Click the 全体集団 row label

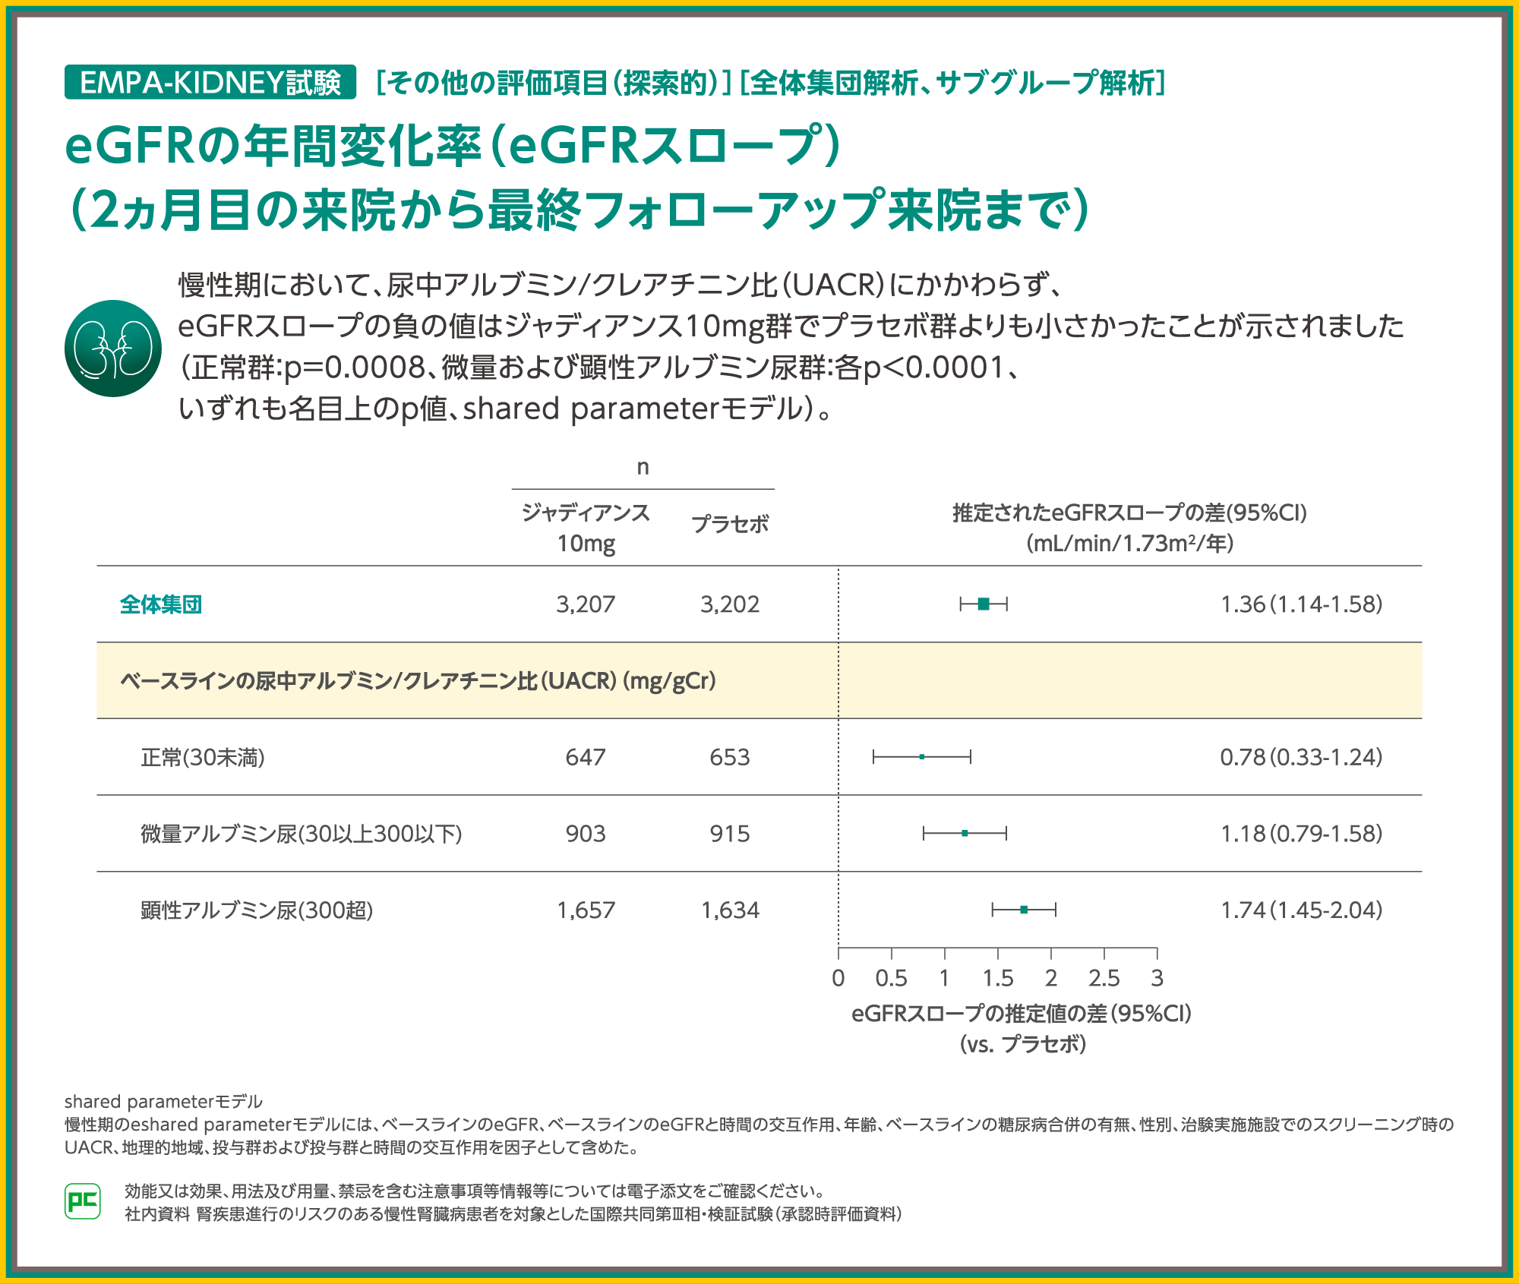pyautogui.click(x=161, y=604)
